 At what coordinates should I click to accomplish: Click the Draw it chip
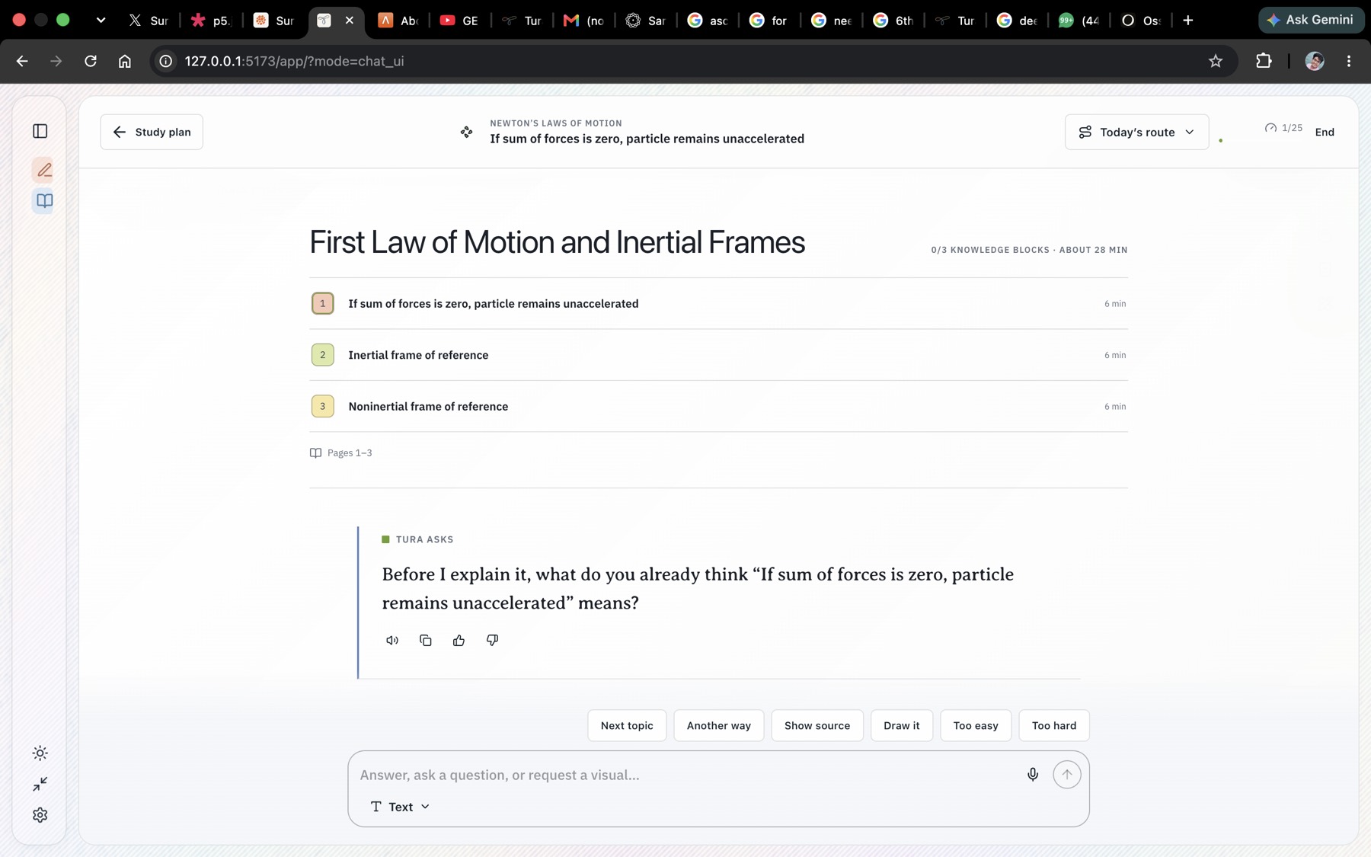tap(902, 726)
